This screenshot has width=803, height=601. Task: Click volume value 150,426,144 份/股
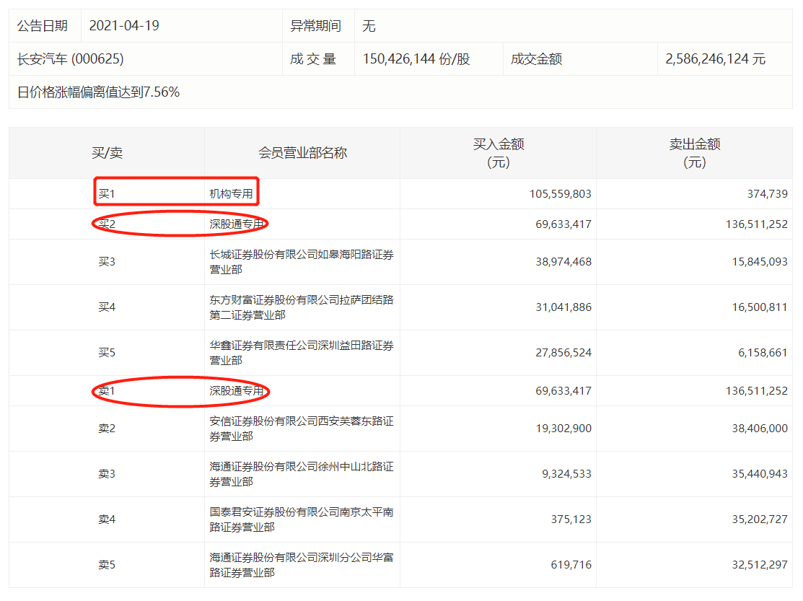[x=416, y=59]
